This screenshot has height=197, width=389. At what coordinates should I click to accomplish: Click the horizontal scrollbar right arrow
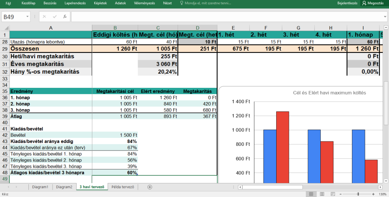point(380,187)
